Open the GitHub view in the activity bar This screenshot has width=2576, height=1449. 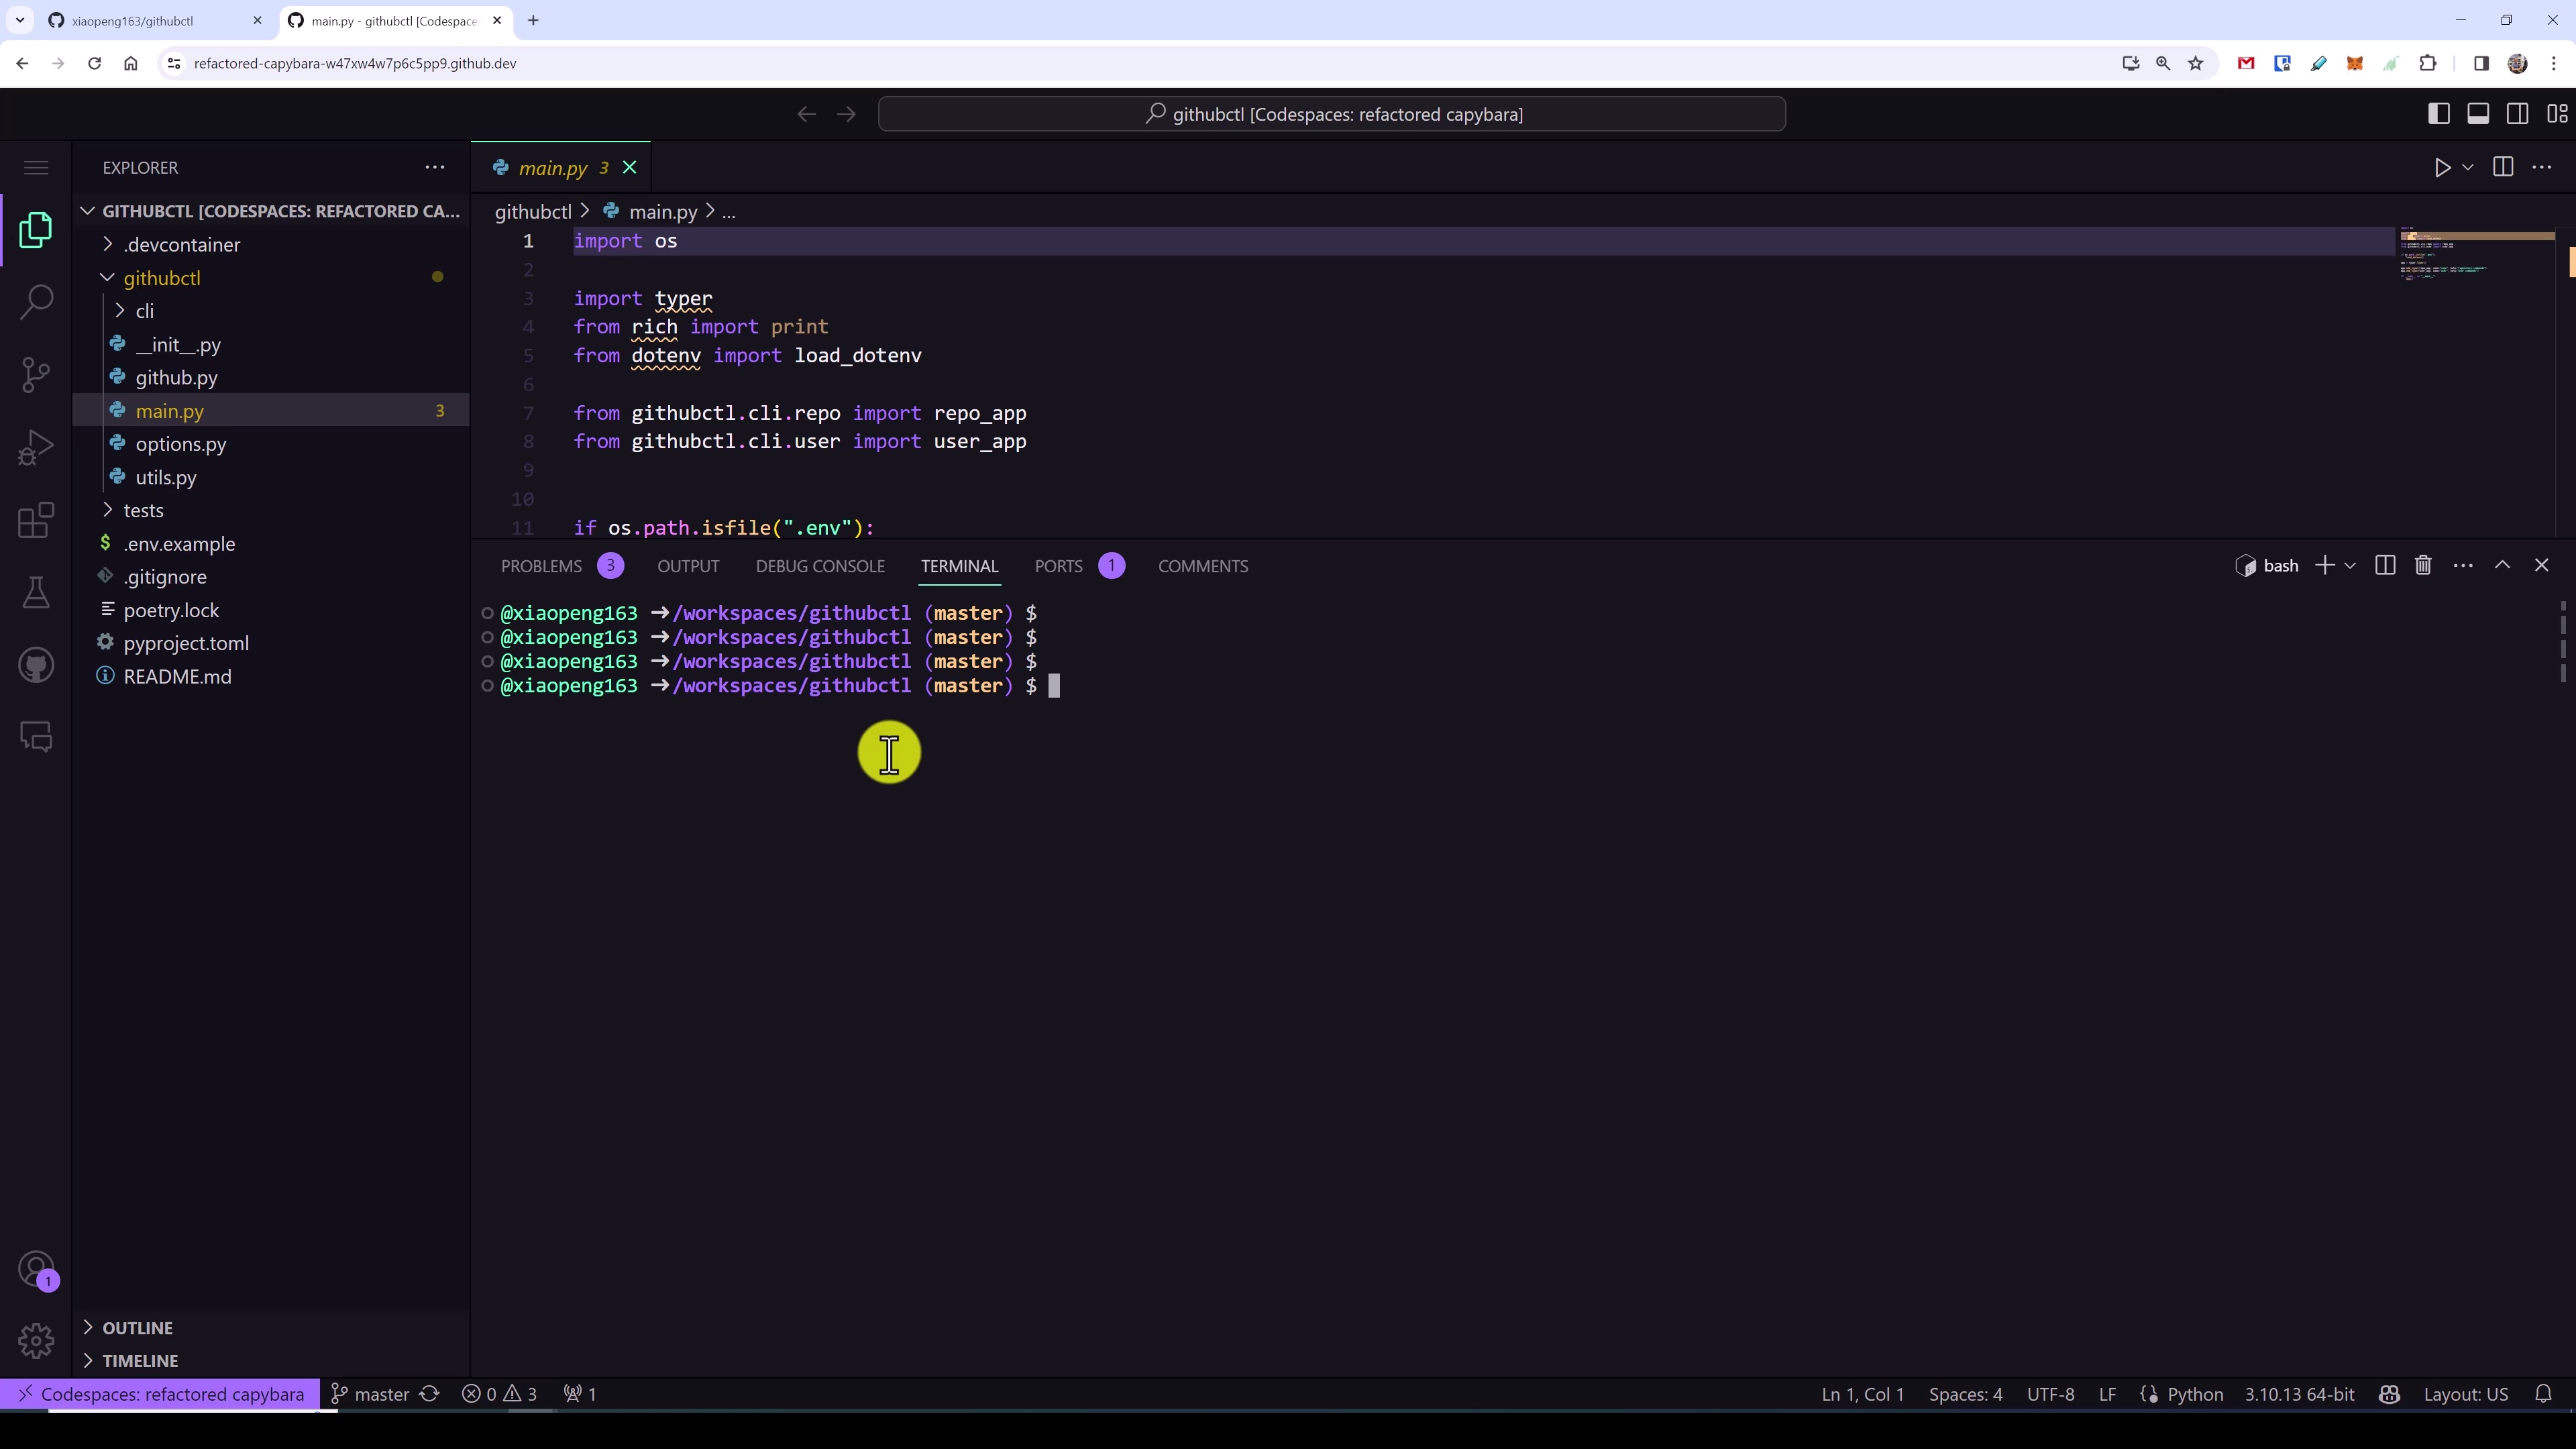tap(36, 665)
